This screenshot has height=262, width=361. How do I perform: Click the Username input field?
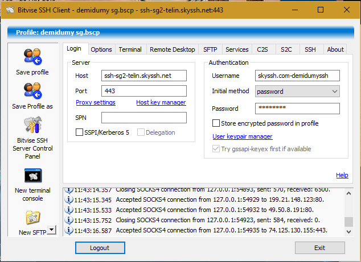[297, 76]
